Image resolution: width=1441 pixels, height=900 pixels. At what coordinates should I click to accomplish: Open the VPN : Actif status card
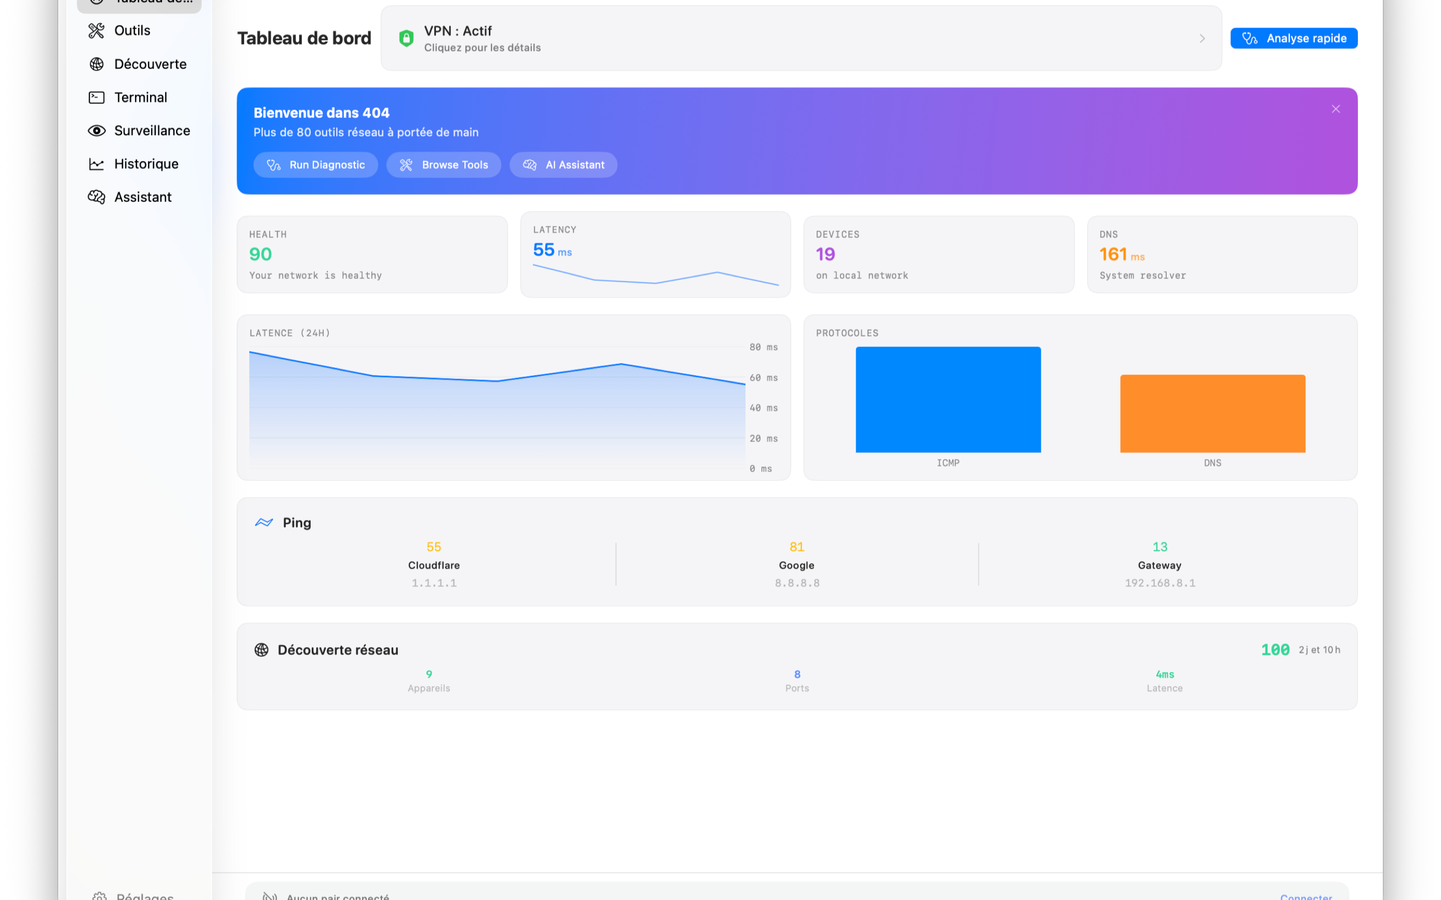click(x=802, y=38)
